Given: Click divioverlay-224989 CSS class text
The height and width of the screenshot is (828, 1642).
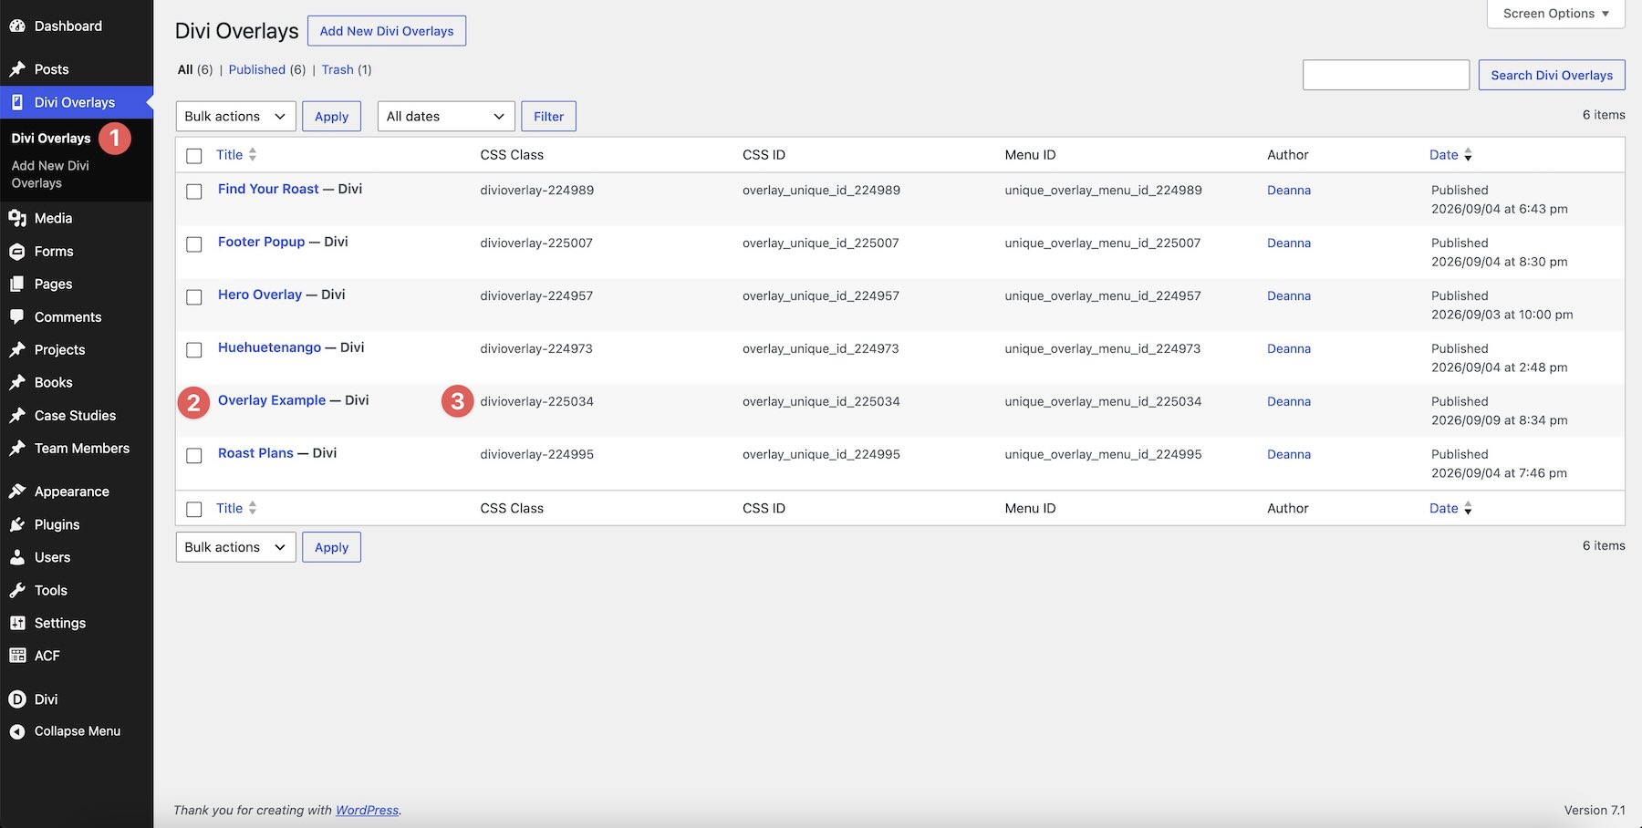Looking at the screenshot, I should [x=537, y=190].
